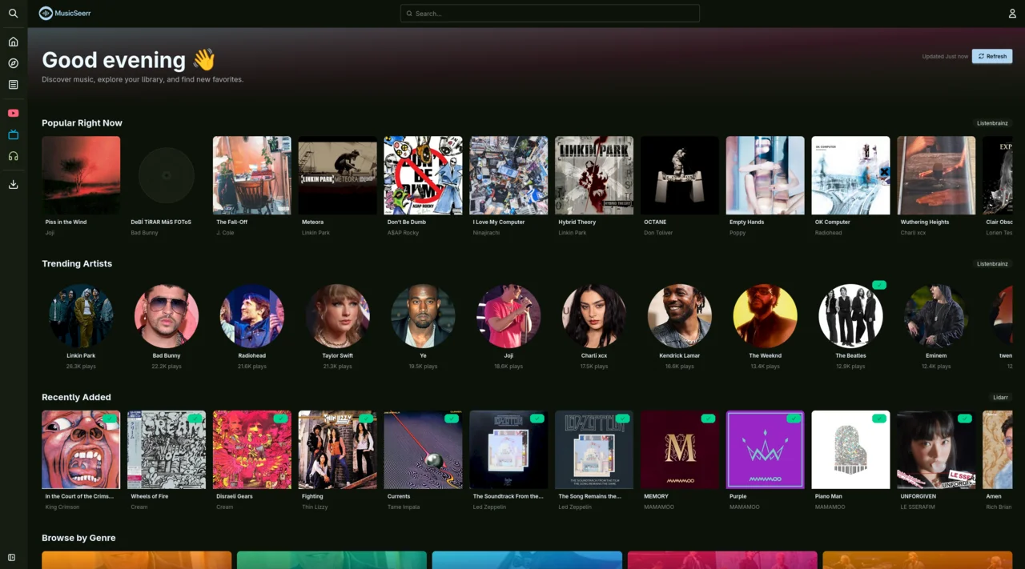The width and height of the screenshot is (1025, 569).
Task: Go to Home via sidebar icon
Action: 13,42
